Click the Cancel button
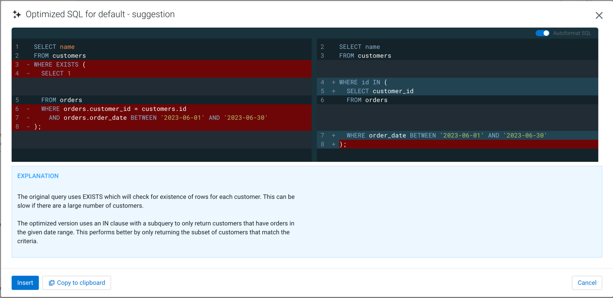 pyautogui.click(x=586, y=282)
